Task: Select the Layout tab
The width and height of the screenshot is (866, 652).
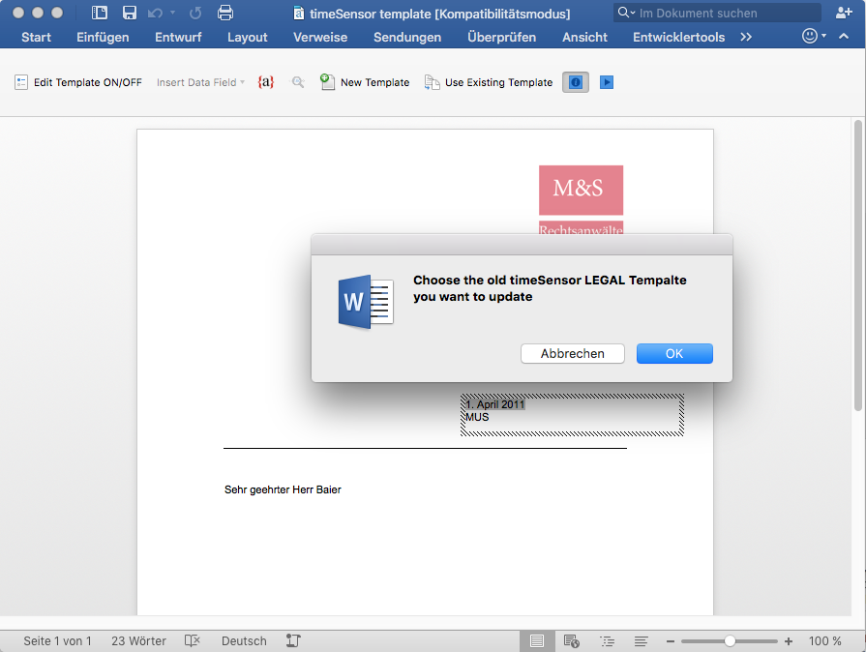Action: [247, 37]
